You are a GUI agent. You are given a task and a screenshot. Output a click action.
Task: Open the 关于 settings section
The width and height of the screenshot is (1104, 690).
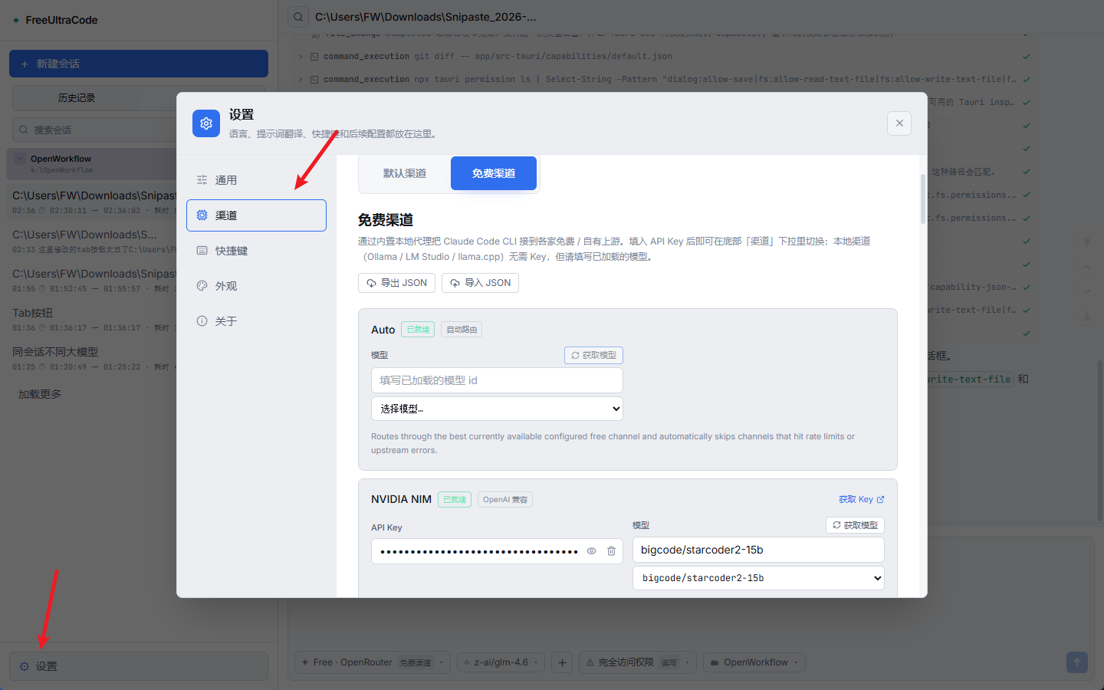pyautogui.click(x=256, y=321)
